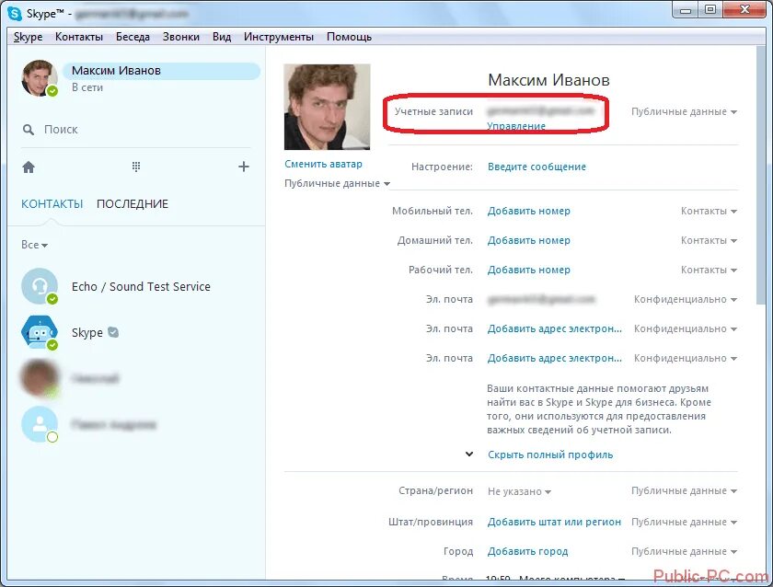Open Публичные данные dropdown for Город
Viewport: 773px width, 587px height.
(x=684, y=551)
